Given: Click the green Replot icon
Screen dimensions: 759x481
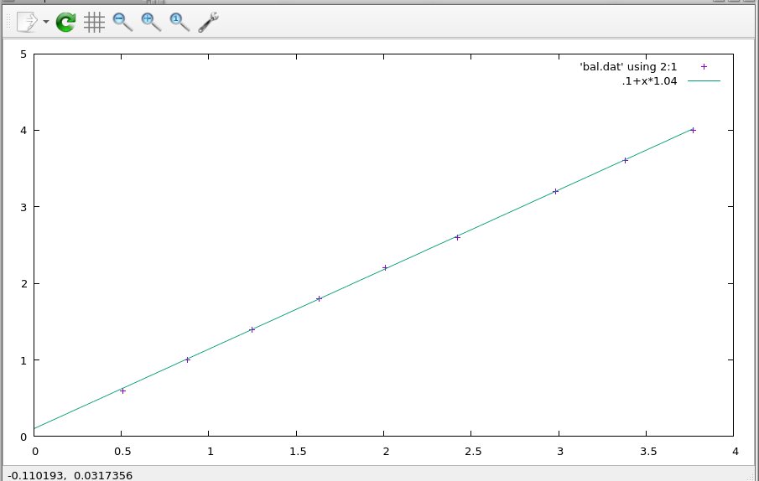Looking at the screenshot, I should point(65,23).
